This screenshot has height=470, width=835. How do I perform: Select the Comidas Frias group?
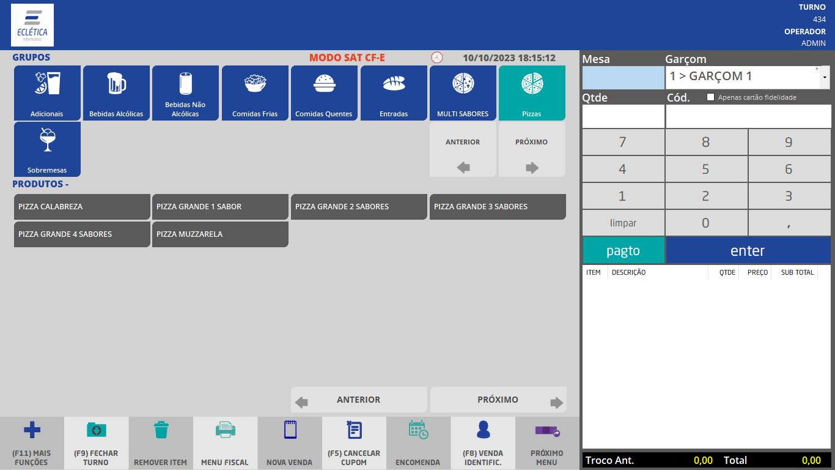pos(255,93)
